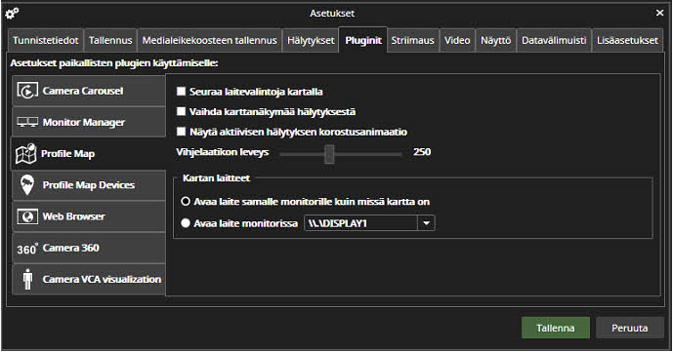Check Näytä aktiivisen hälytyksen korostusanimaatio
673x352 pixels.
point(181,132)
